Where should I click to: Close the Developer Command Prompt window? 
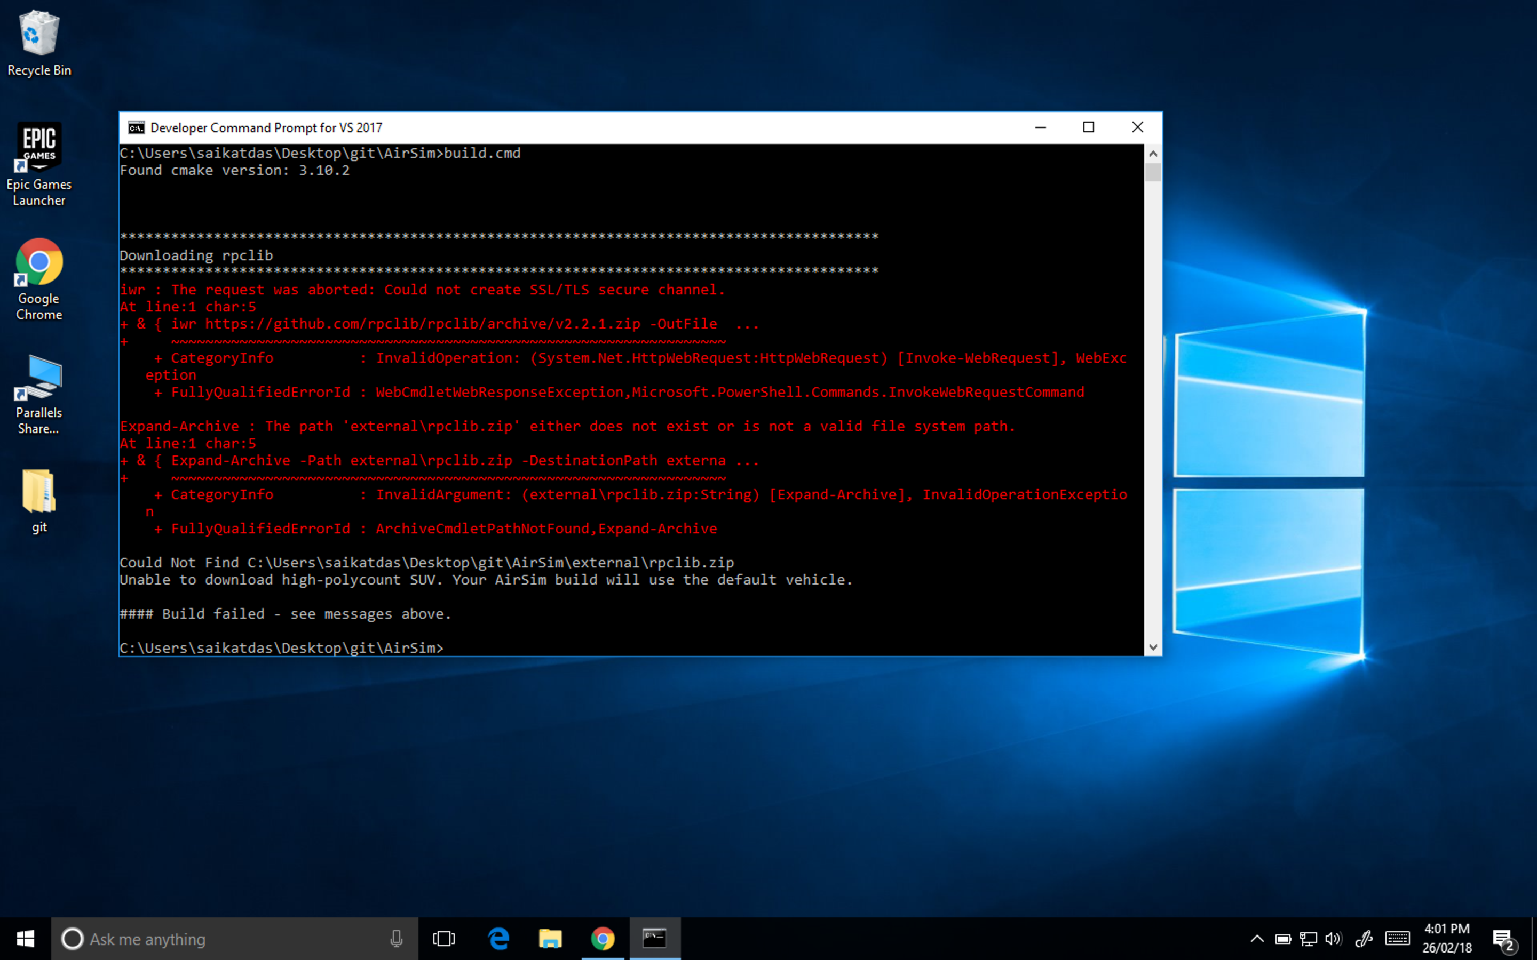tap(1137, 127)
